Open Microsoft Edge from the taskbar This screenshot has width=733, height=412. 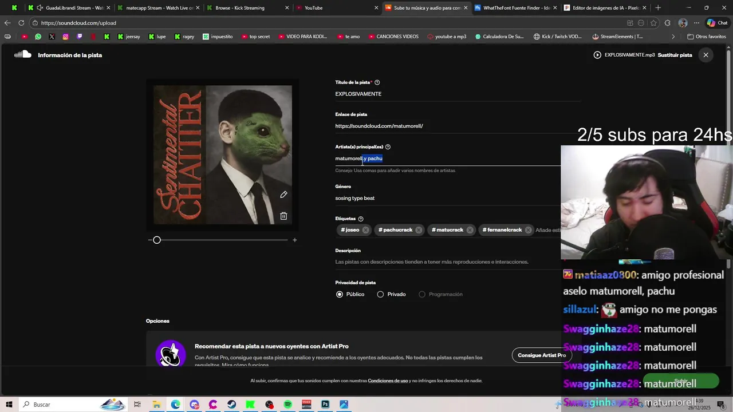(175, 405)
